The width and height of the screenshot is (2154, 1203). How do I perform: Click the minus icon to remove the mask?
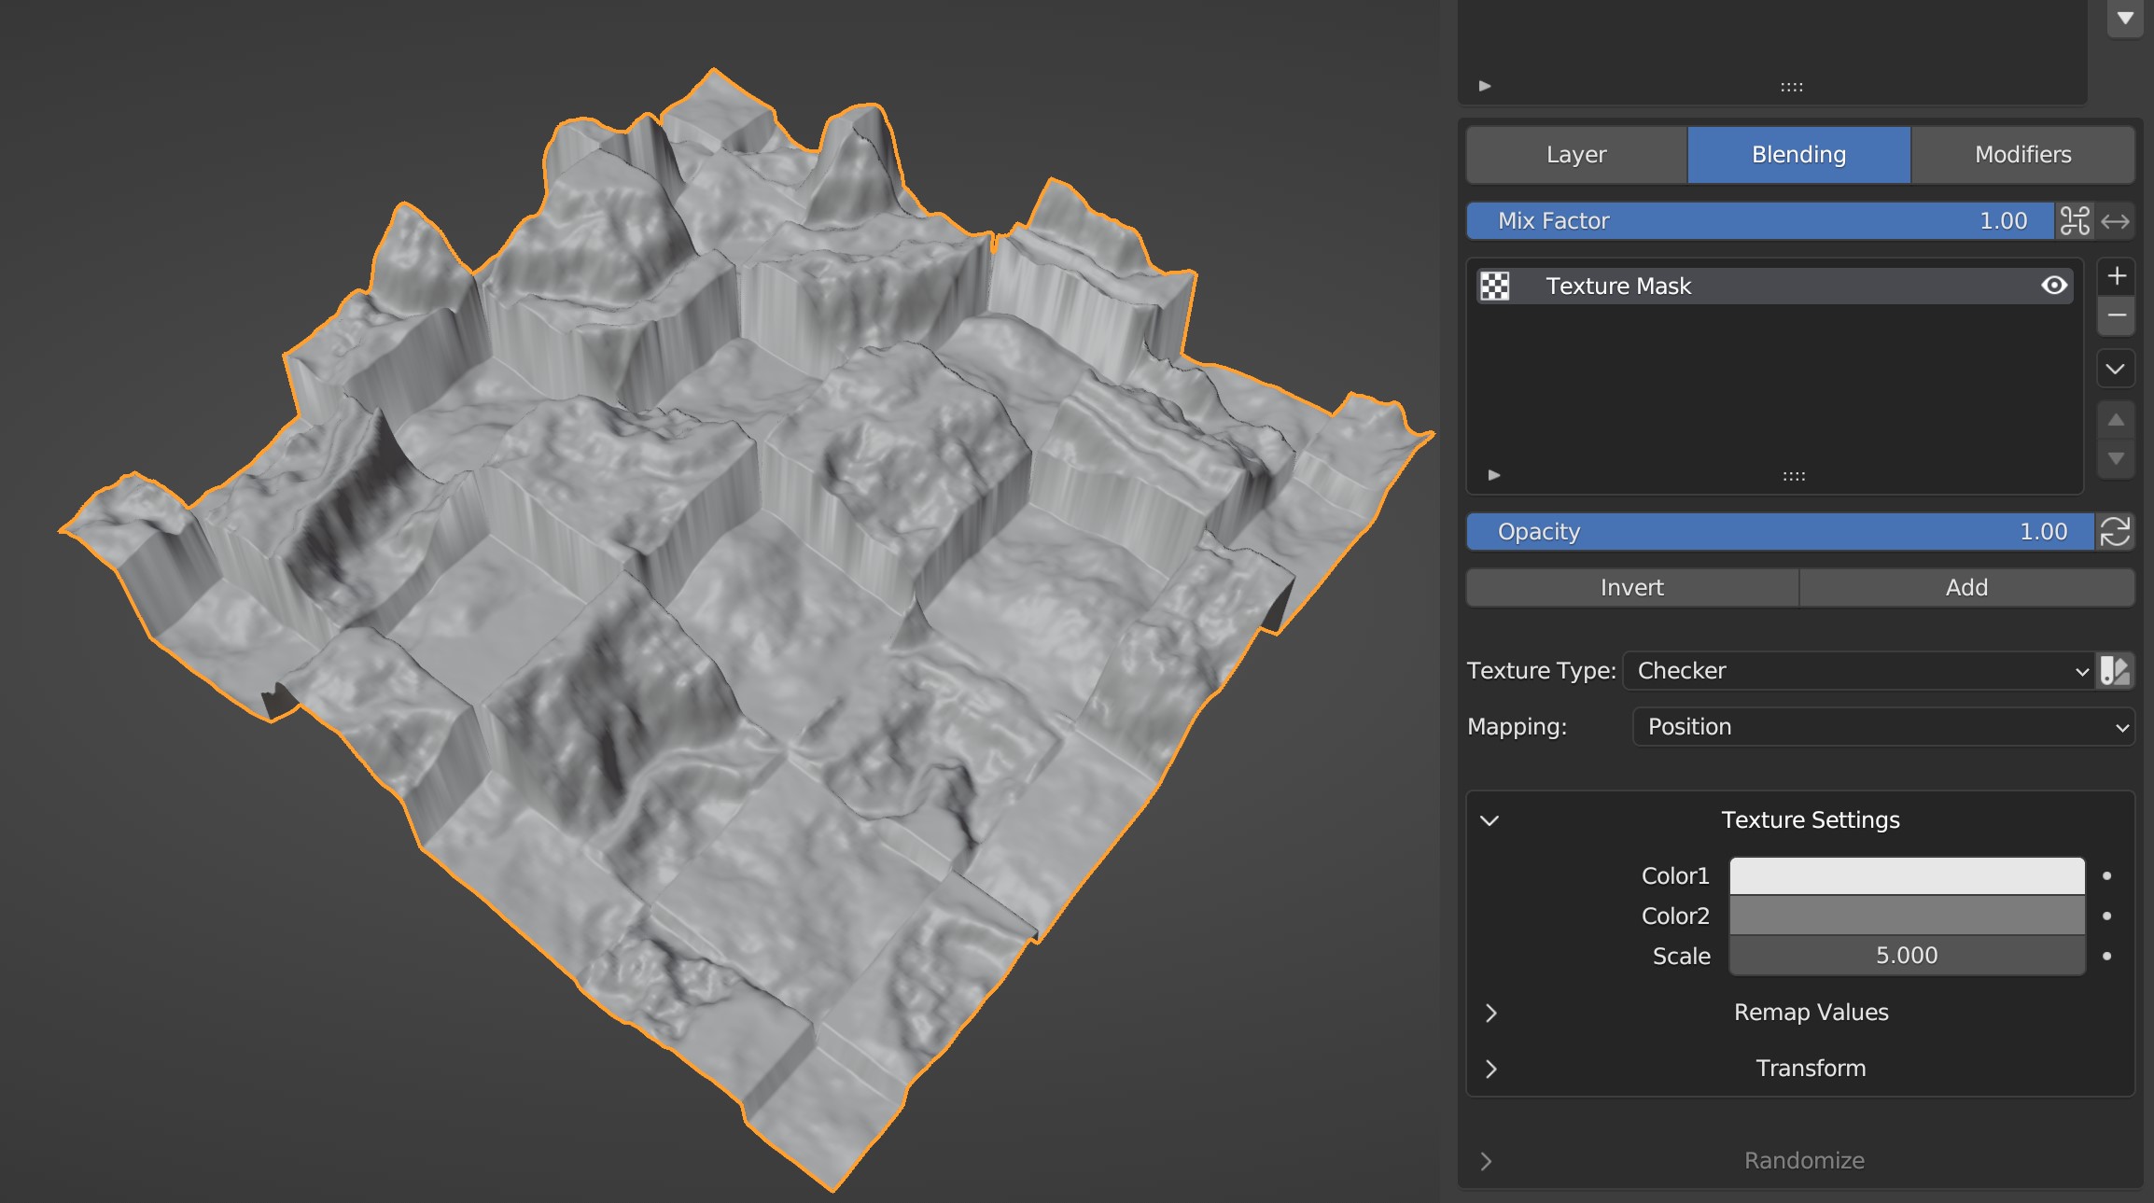point(2117,315)
